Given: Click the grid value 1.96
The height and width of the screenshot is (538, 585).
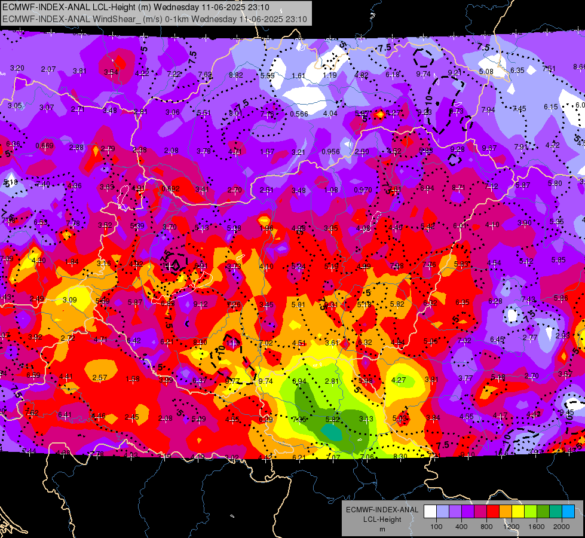Looking at the screenshot, I should [x=267, y=228].
